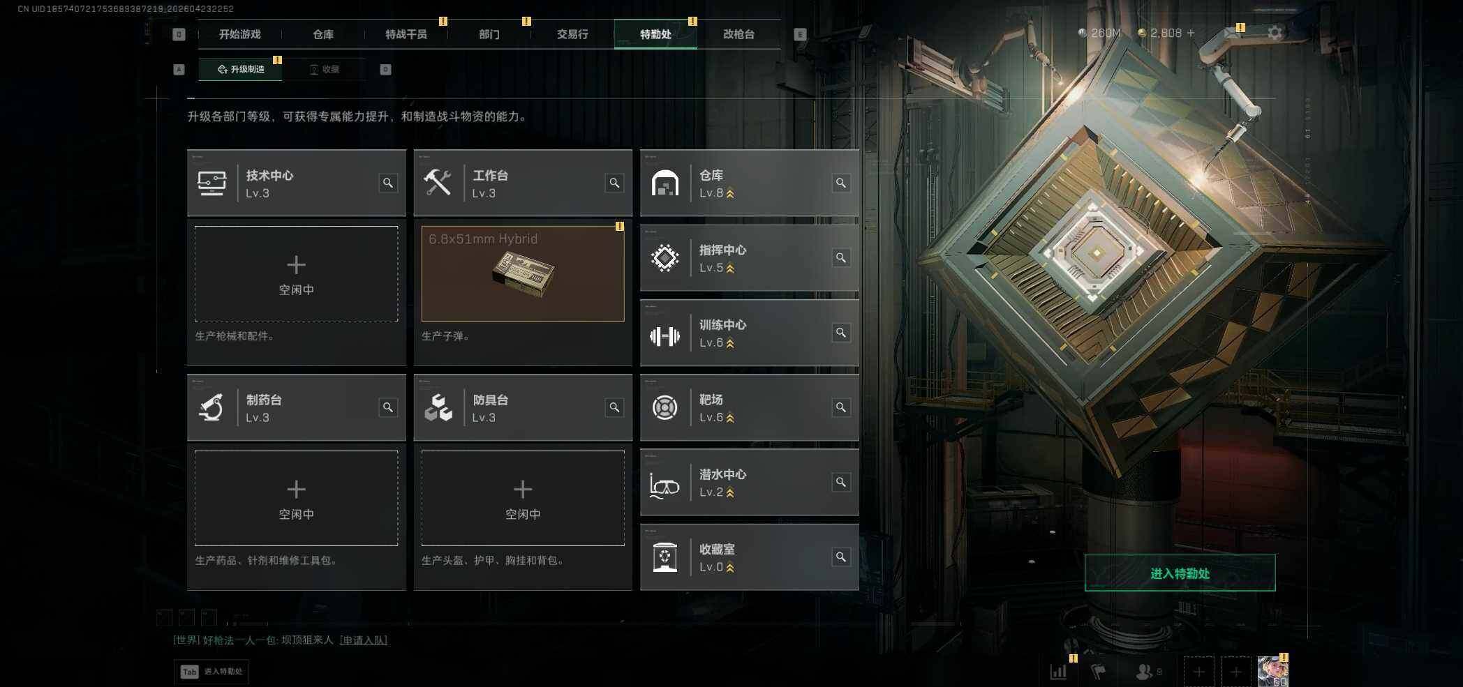Click the 仓库 warehouse arch icon
The height and width of the screenshot is (687, 1463).
(x=664, y=183)
